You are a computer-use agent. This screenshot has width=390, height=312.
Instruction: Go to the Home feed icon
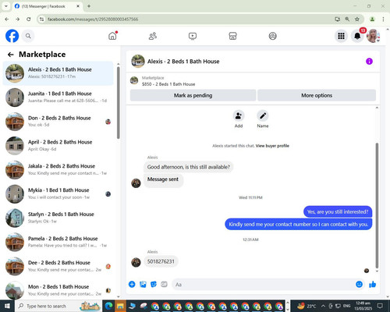[x=112, y=36]
